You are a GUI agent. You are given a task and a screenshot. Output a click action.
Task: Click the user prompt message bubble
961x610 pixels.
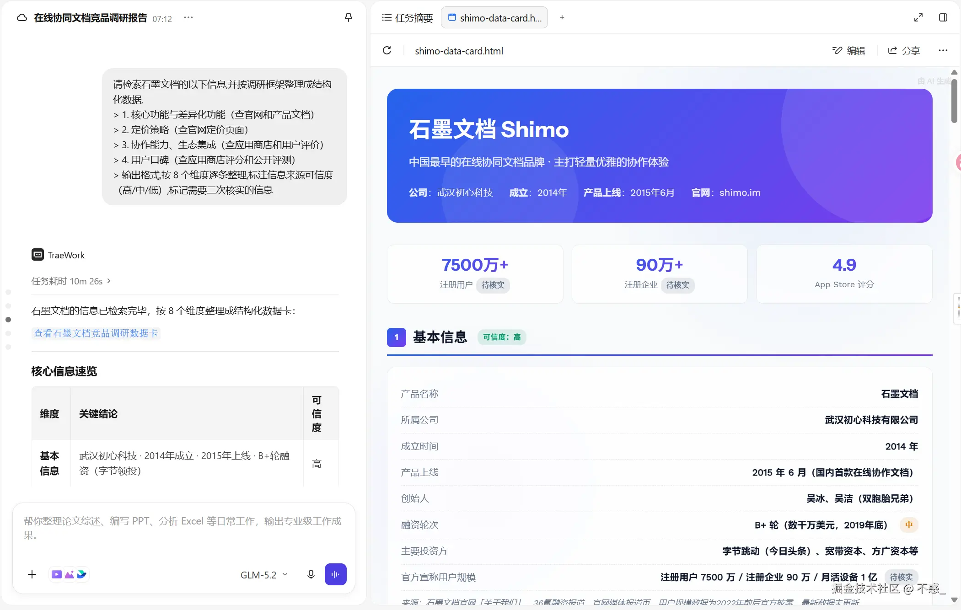(225, 137)
